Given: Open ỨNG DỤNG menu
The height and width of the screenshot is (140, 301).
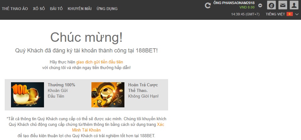Looking at the screenshot, I should [x=107, y=8].
